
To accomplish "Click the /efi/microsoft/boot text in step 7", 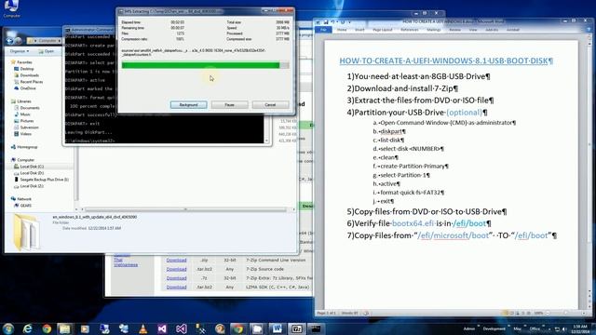I will [454, 235].
